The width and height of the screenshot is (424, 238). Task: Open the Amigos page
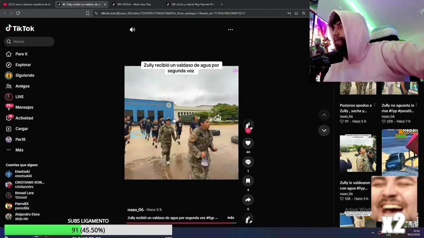22,86
